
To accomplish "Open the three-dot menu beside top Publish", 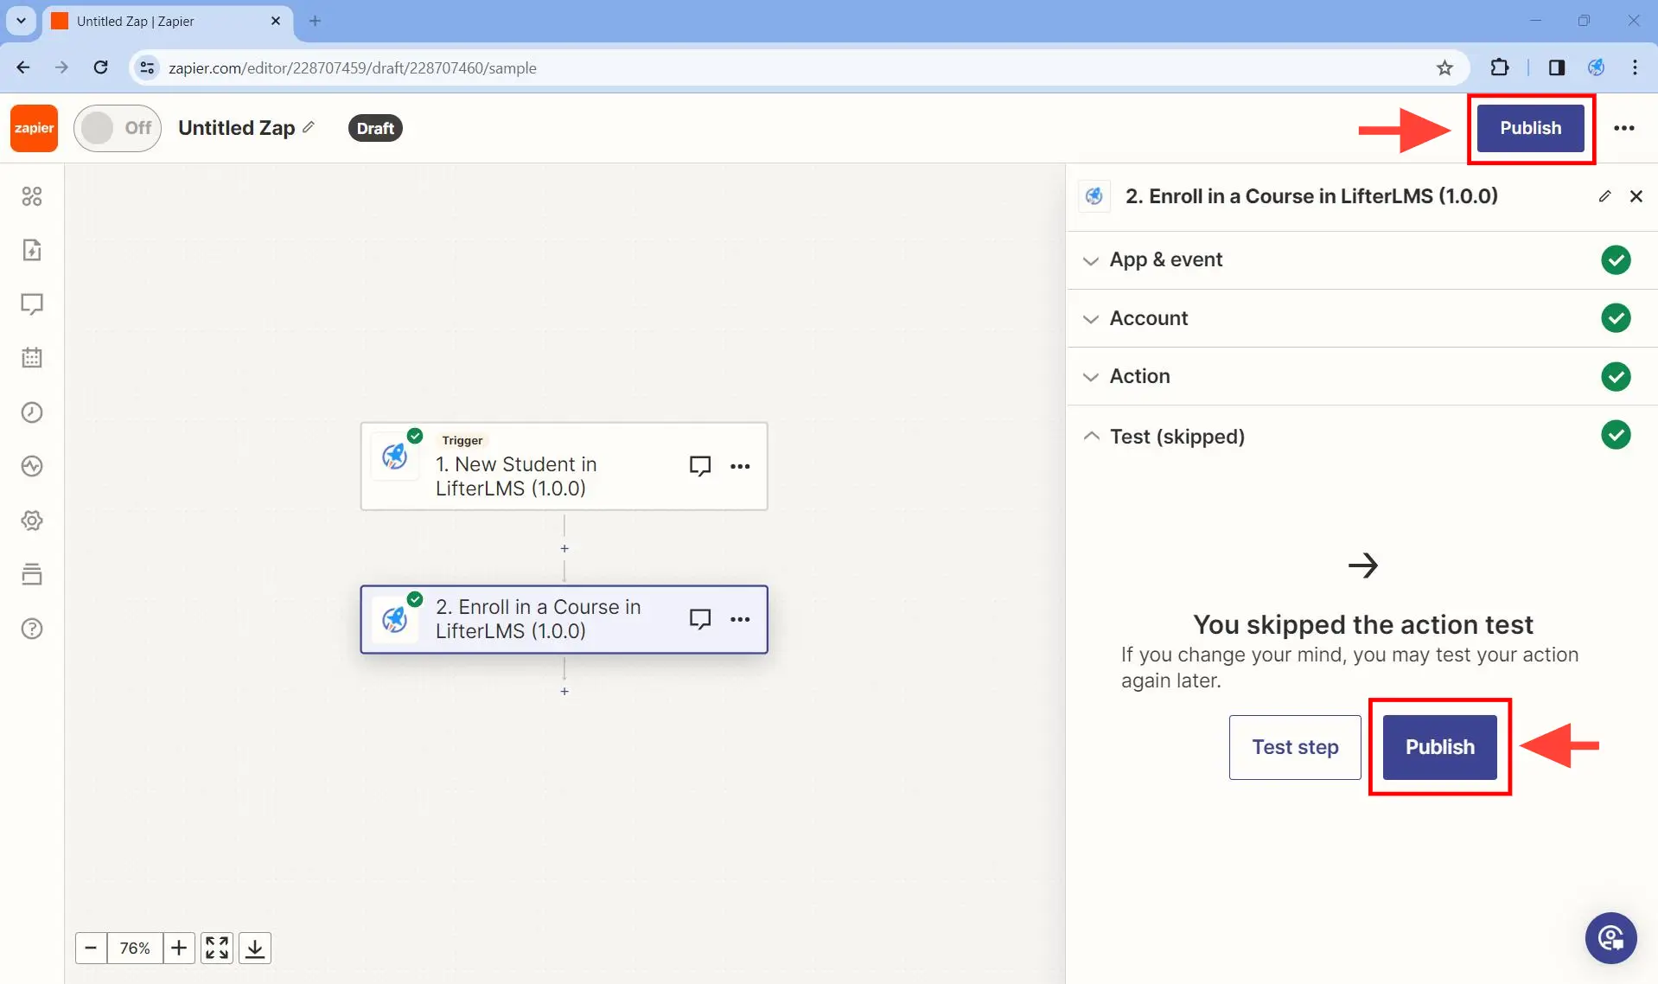I will (1624, 128).
